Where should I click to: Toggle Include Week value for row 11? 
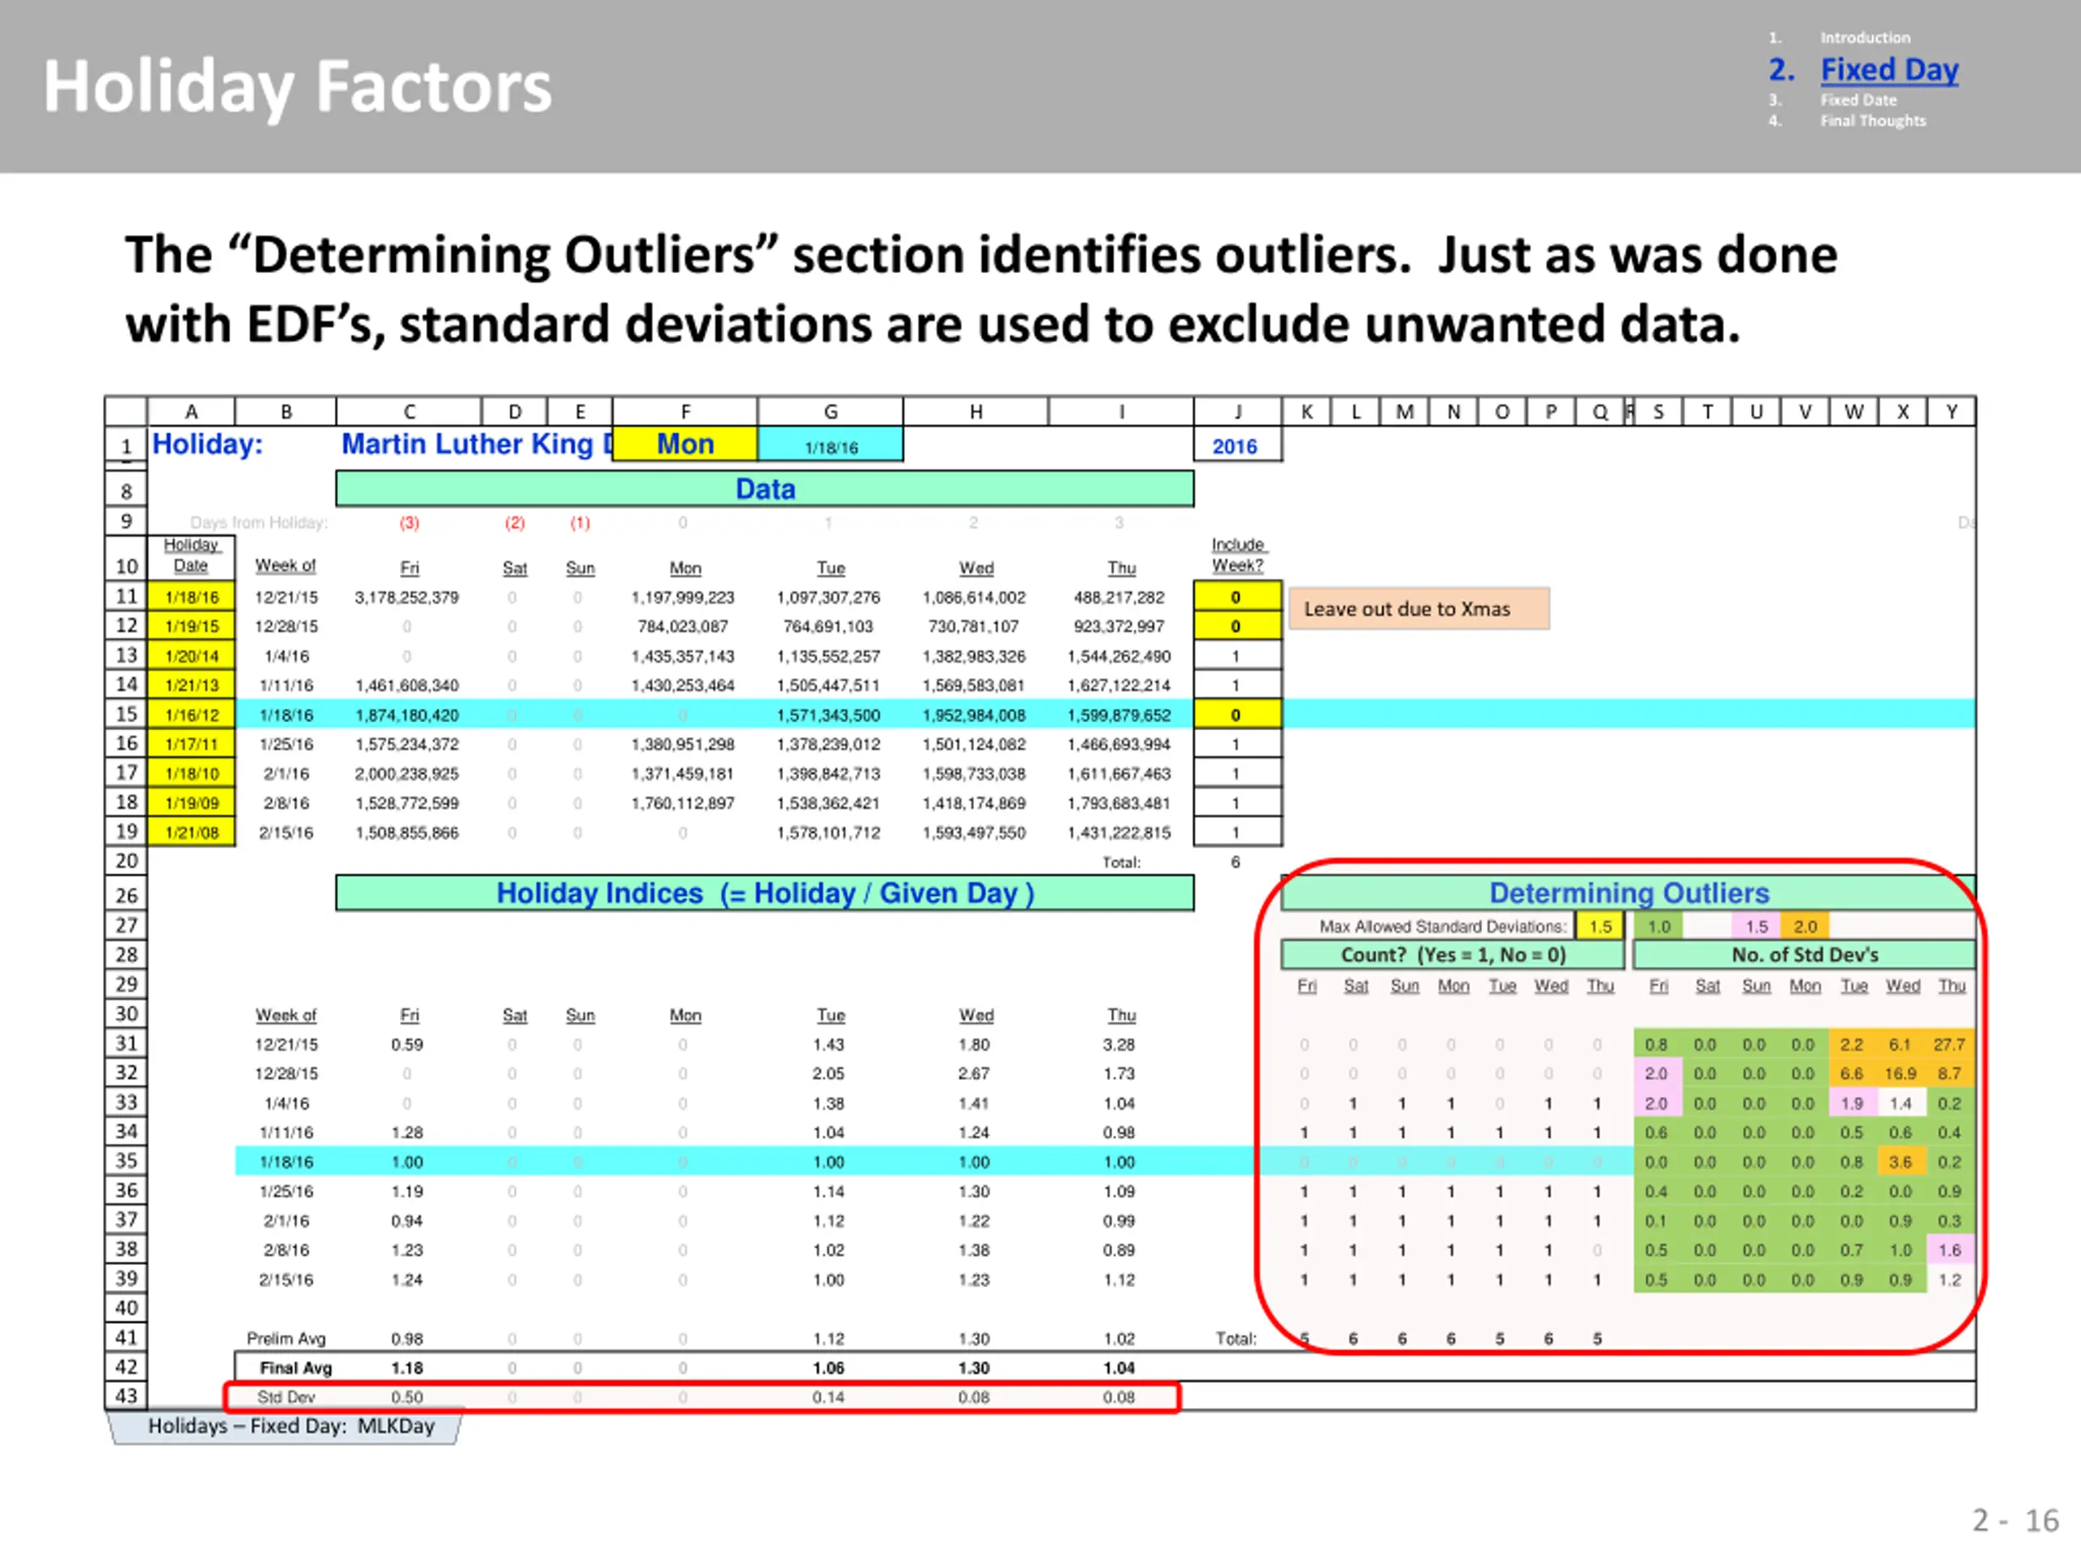1237,597
